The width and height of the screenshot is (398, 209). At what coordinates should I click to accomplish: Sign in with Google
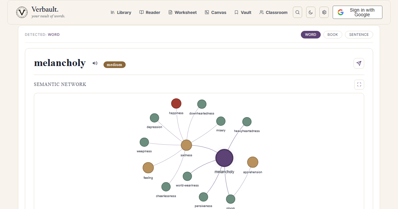(x=357, y=12)
